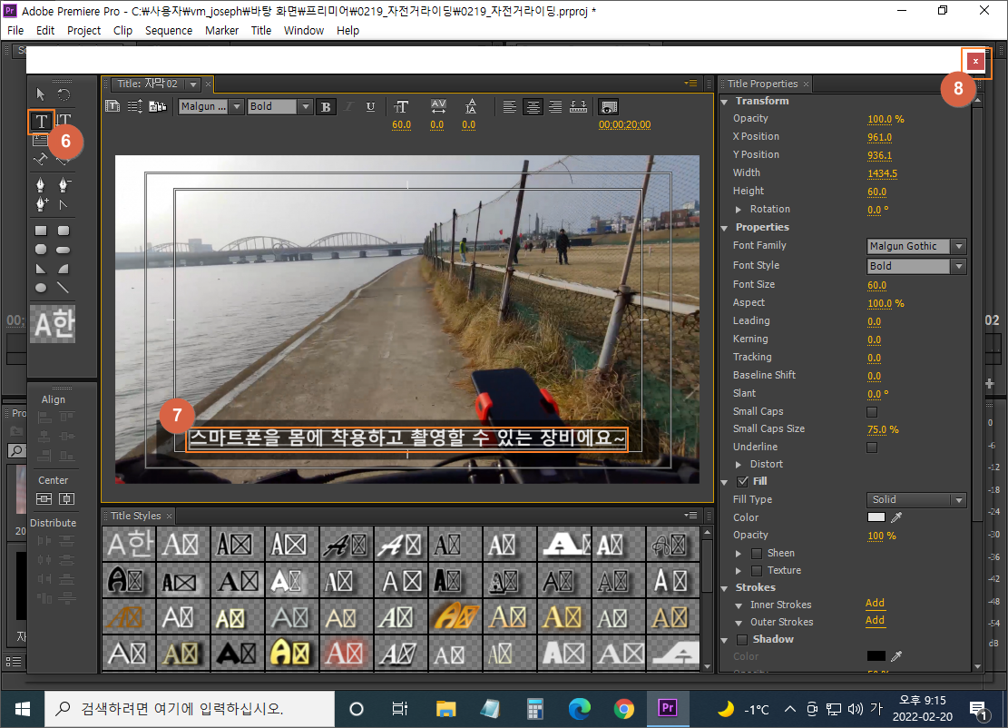This screenshot has width=1008, height=728.
Task: Open Font Family dropdown Malgun Gothic
Action: [x=916, y=246]
